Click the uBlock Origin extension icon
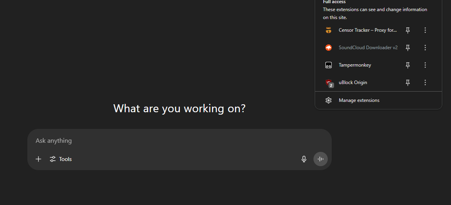This screenshot has height=205, width=451. pyautogui.click(x=329, y=82)
